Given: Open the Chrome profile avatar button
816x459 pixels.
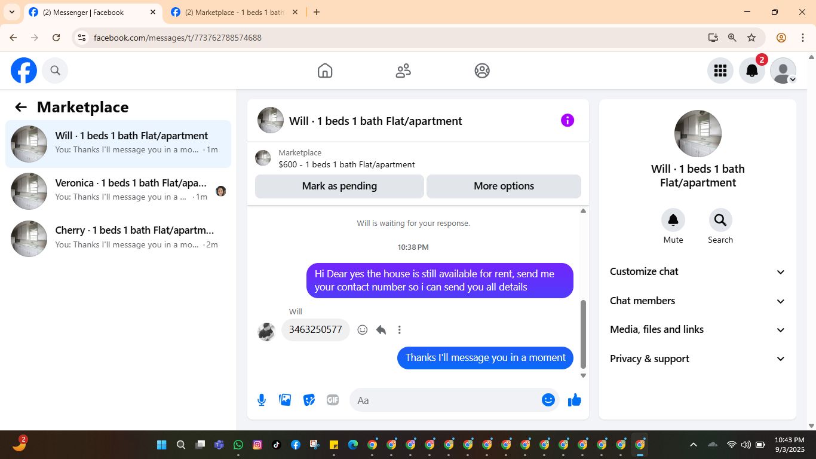Looking at the screenshot, I should (x=781, y=38).
